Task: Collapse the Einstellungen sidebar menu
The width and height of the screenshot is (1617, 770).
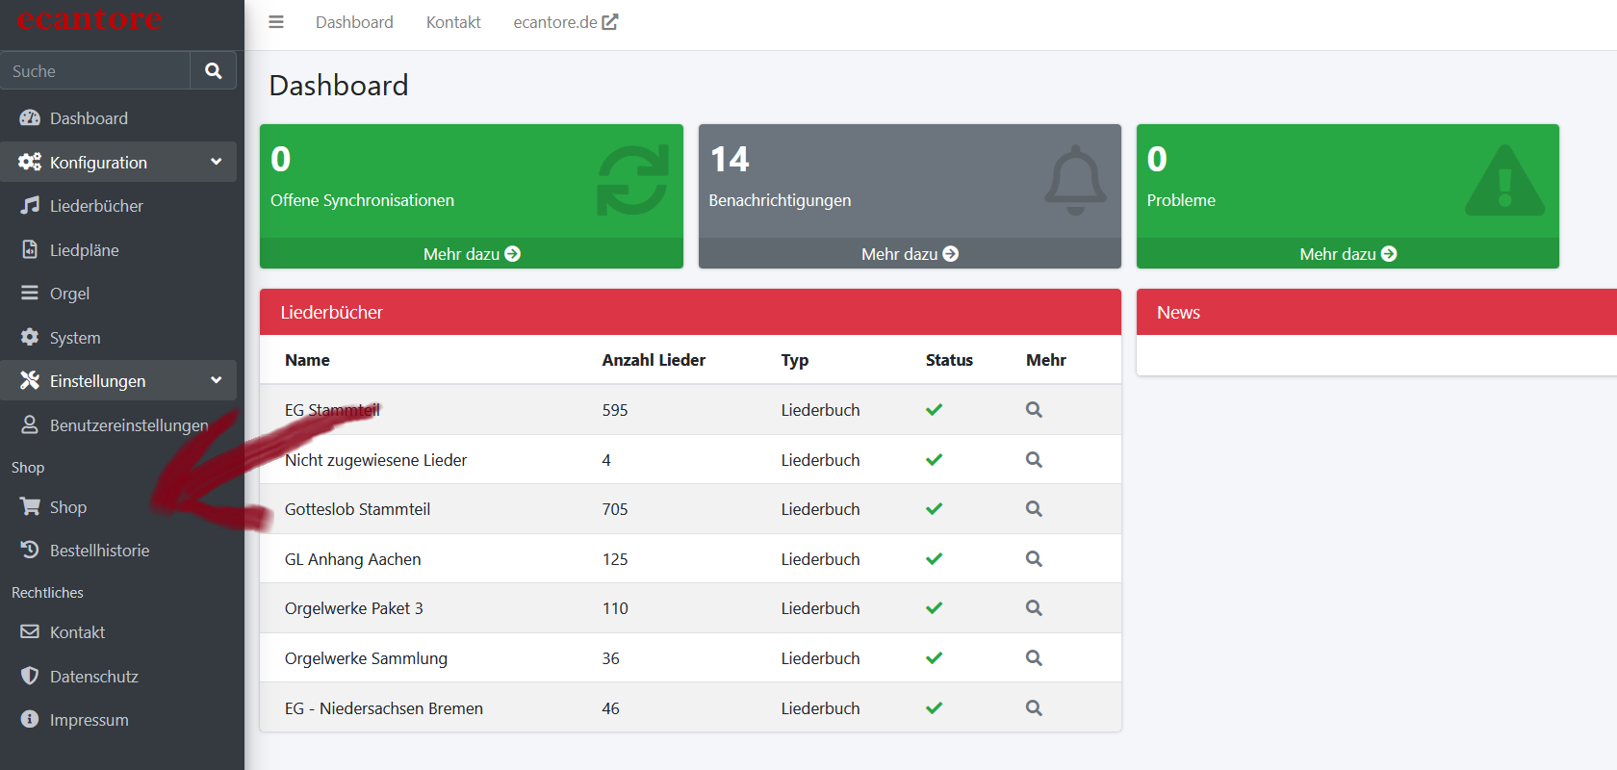Action: click(x=118, y=381)
